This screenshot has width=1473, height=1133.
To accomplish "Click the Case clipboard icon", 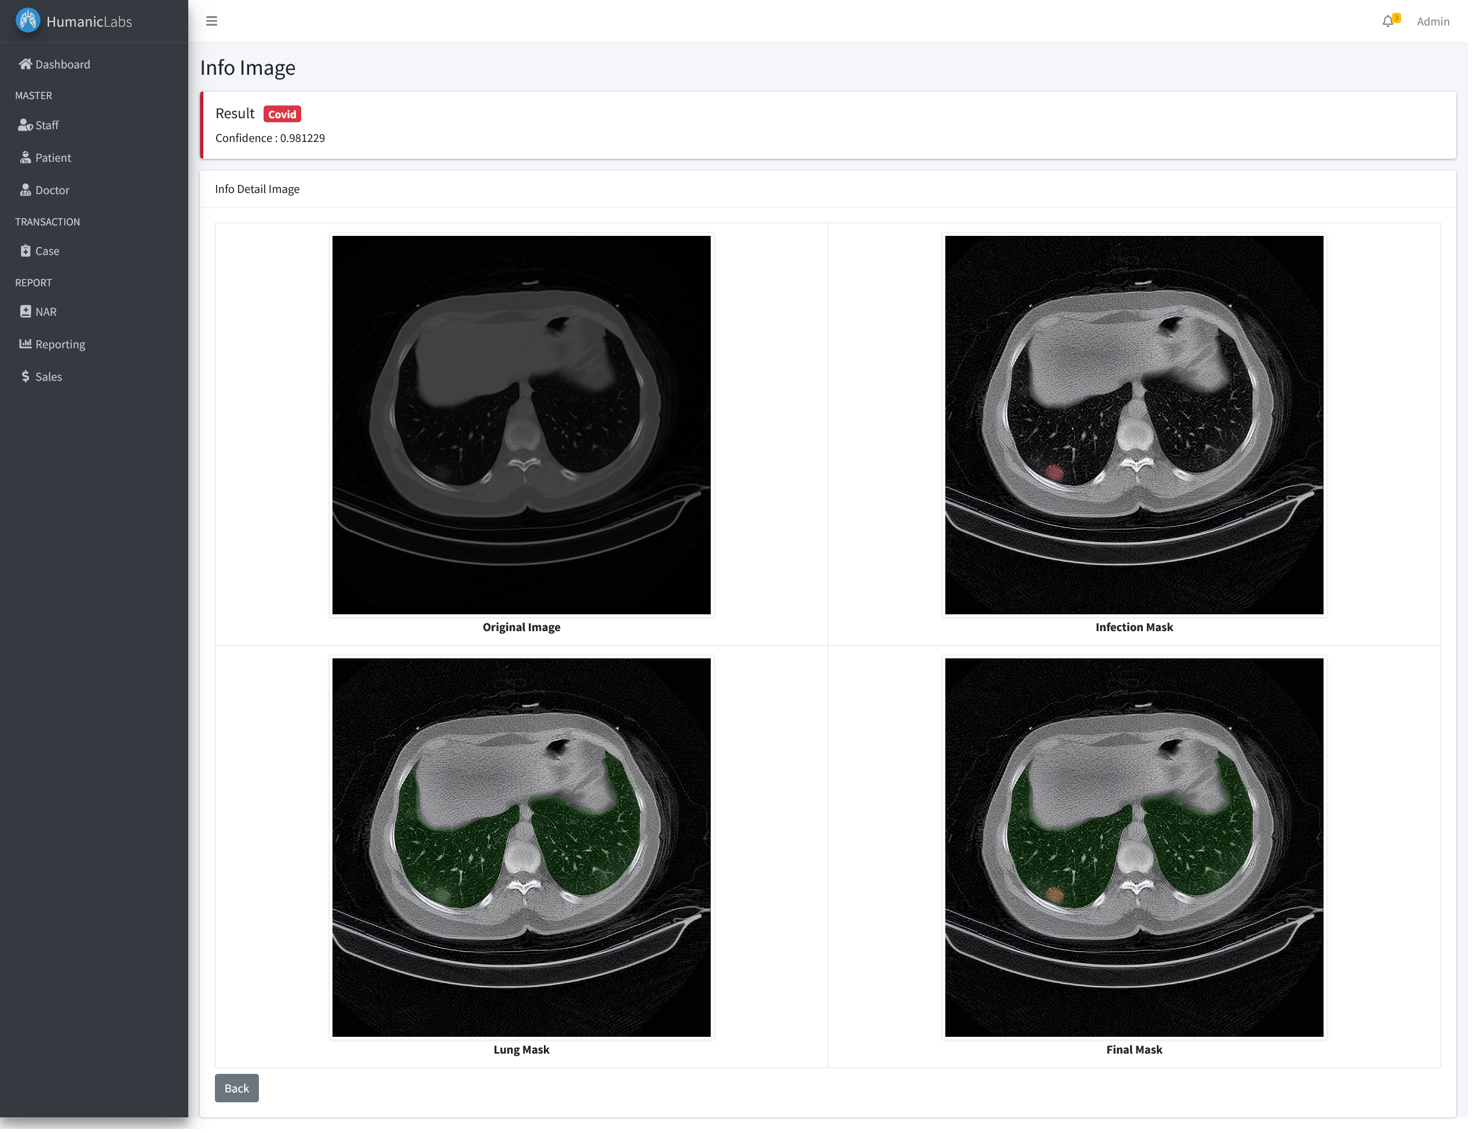I will [25, 251].
